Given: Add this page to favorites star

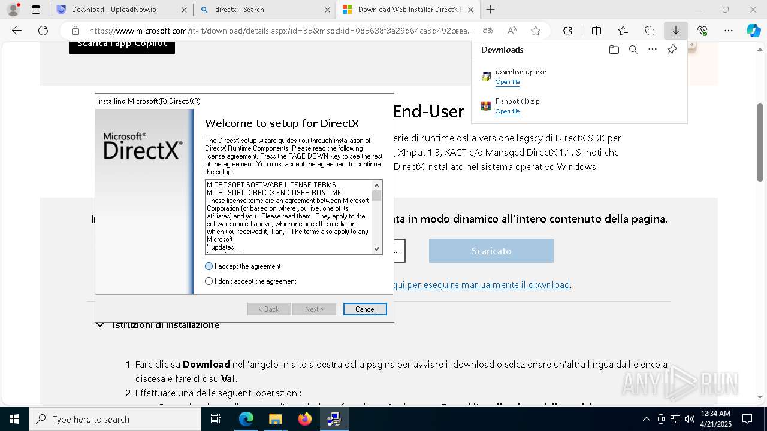Looking at the screenshot, I should [x=536, y=31].
